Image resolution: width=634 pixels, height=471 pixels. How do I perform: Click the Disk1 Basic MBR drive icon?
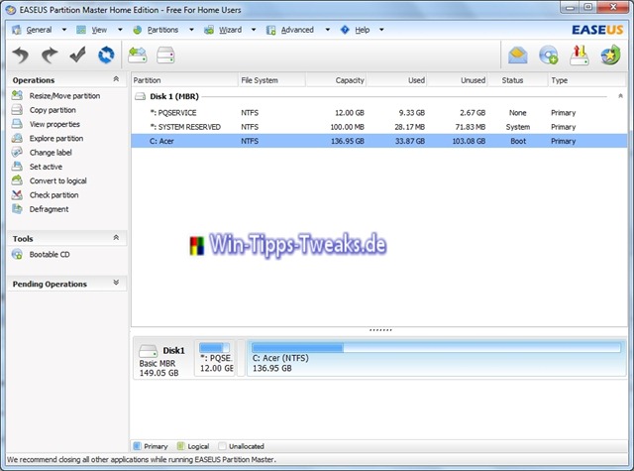click(148, 350)
